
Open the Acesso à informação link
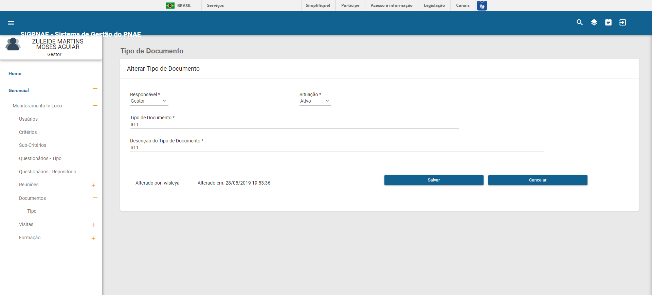coord(391,5)
